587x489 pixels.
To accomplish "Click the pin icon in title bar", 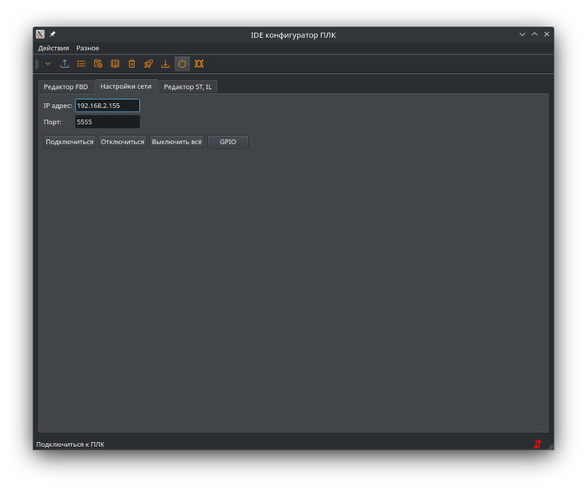I will tap(52, 34).
